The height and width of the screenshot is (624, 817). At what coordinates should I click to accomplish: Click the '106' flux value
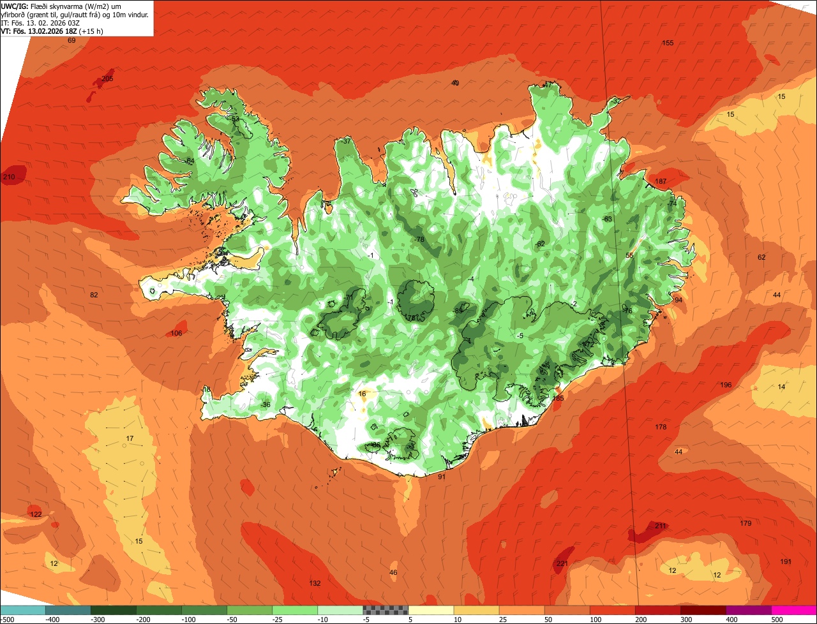pyautogui.click(x=176, y=333)
